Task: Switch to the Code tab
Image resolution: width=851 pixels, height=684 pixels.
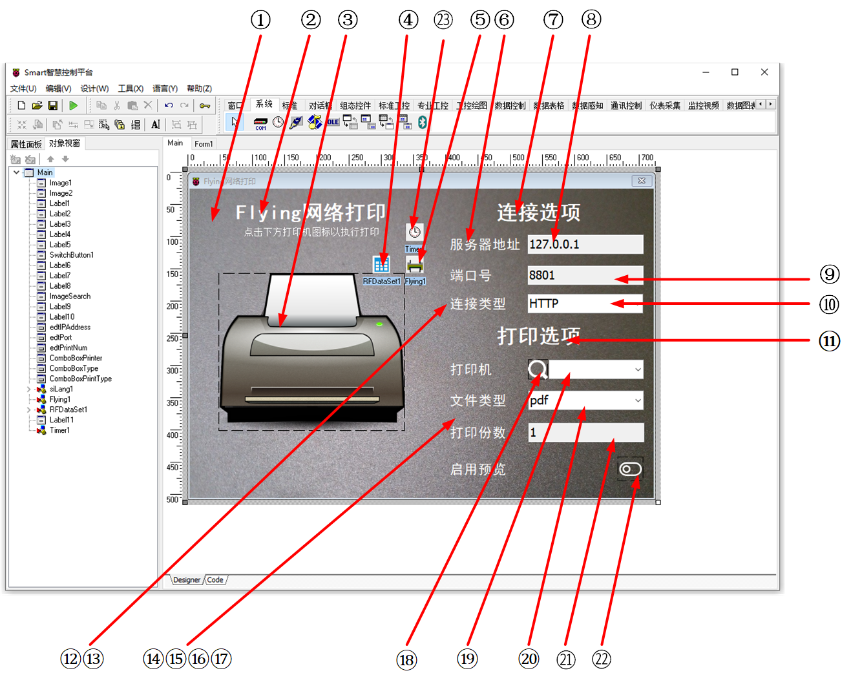Action: point(215,580)
